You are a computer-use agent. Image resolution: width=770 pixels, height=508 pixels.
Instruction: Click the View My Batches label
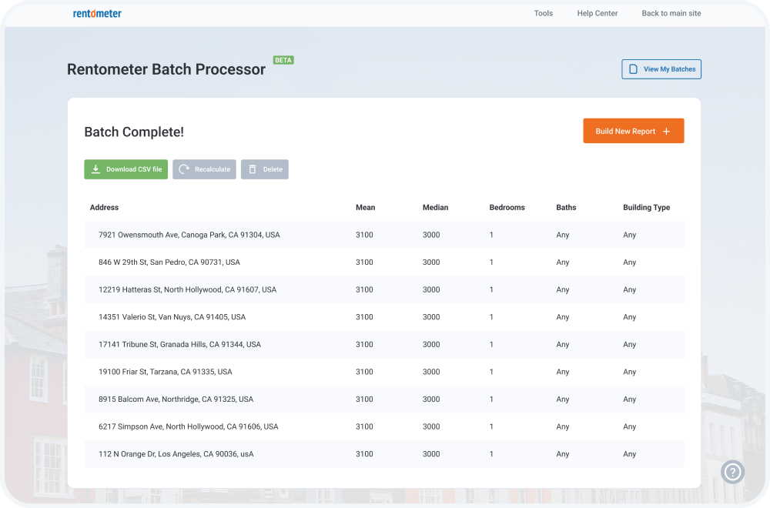(x=669, y=69)
